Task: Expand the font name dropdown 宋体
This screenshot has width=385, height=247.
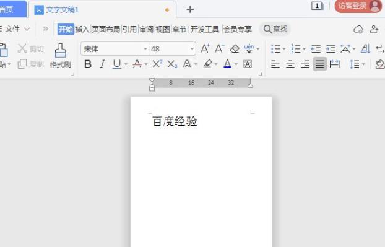Action: point(145,49)
